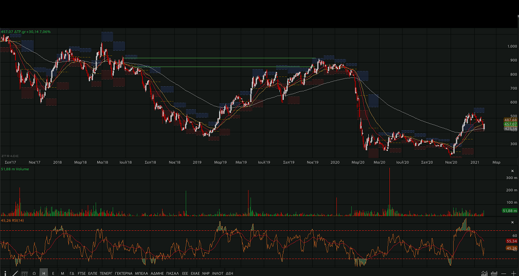Open the ΓΔ index chart
Viewport: 519px width, 276px height.
click(72, 273)
